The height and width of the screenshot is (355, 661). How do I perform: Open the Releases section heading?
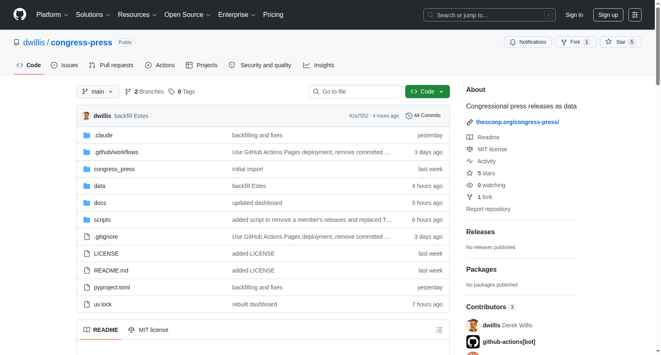click(x=480, y=232)
